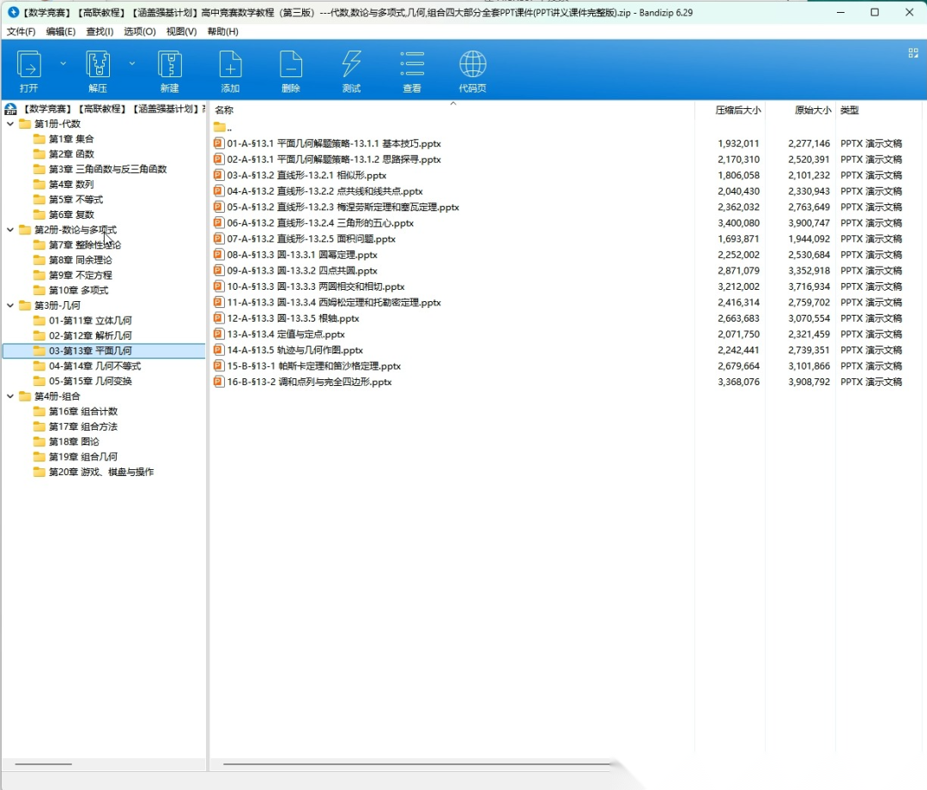The height and width of the screenshot is (790, 927).
Task: Click the 删除 (Delete) toolbar icon
Action: click(x=291, y=65)
